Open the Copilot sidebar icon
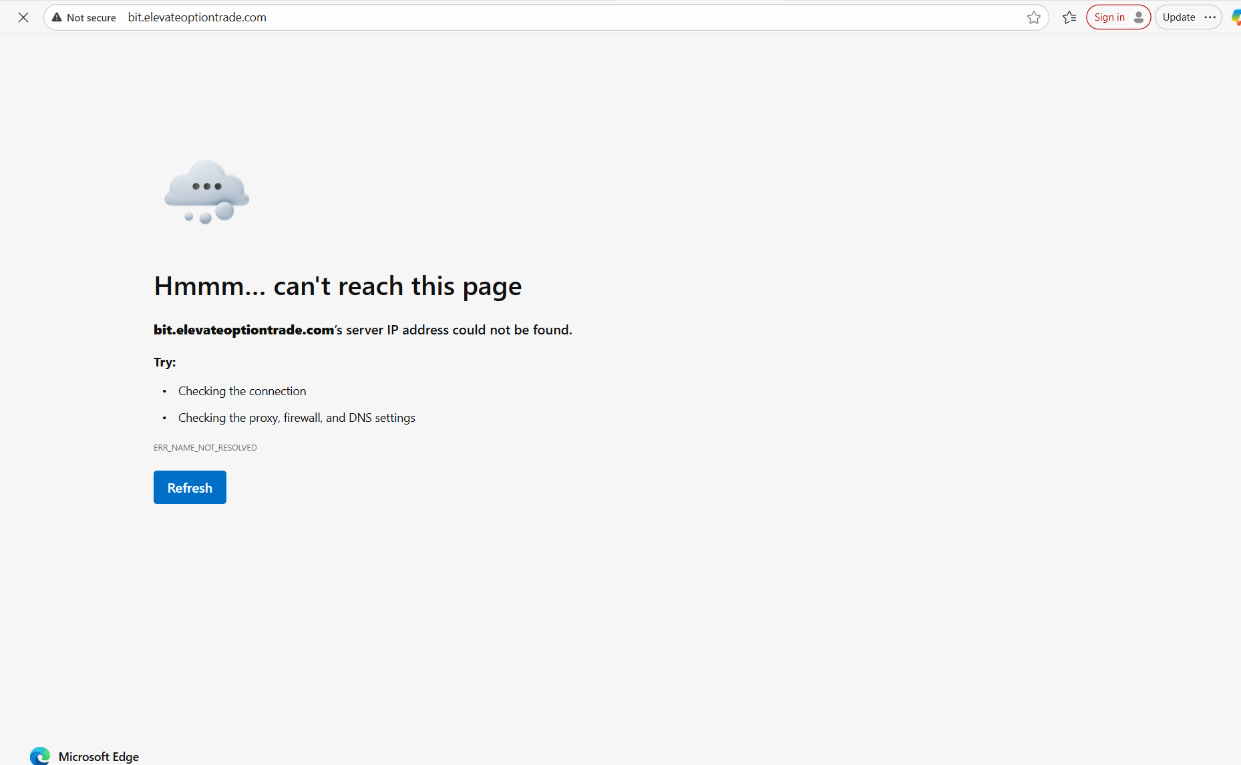The width and height of the screenshot is (1241, 765). point(1236,17)
